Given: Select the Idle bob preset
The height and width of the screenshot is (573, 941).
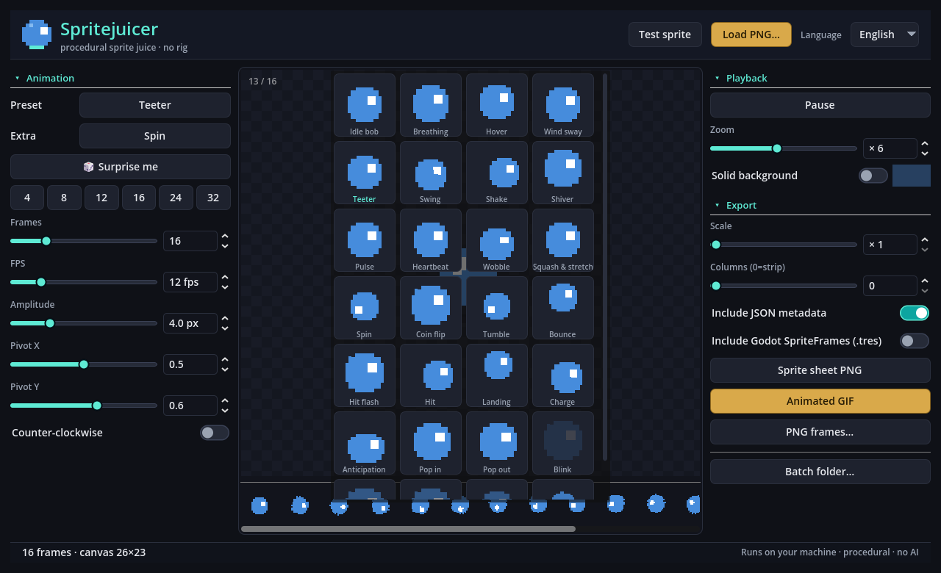Looking at the screenshot, I should 364,105.
